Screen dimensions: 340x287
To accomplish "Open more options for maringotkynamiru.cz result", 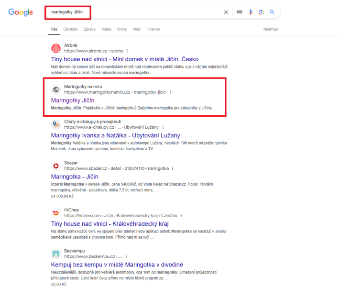I will coord(170,92).
